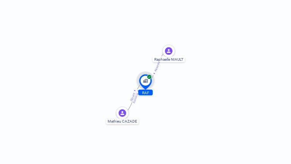The height and width of the screenshot is (164, 291).
Task: Click the blue RAF map pin marker
Action: tap(145, 82)
